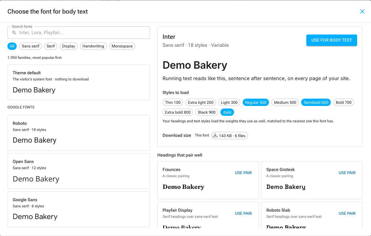This screenshot has width=371, height=236.
Task: Click the Space Grotesk 'Demo Bakery' sample
Action: coord(286,187)
